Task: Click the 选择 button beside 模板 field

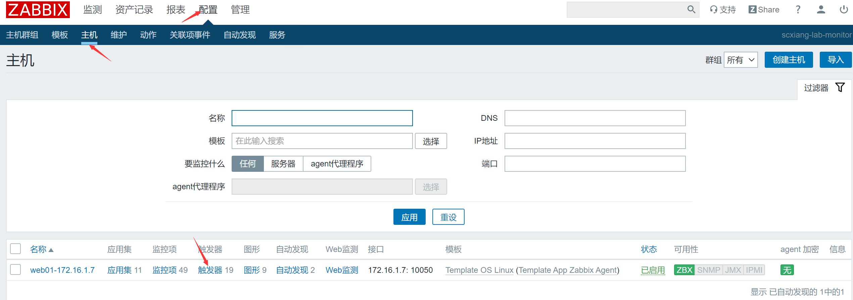Action: pyautogui.click(x=431, y=141)
